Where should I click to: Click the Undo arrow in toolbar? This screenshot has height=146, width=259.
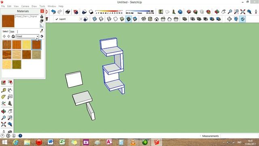53,12
